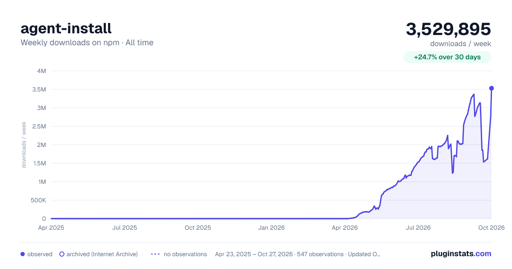Click the 2.5M y-axis label
The width and height of the screenshot is (512, 269).
38,126
